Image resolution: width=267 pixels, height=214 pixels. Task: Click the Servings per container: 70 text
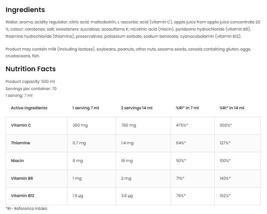[x=31, y=89]
